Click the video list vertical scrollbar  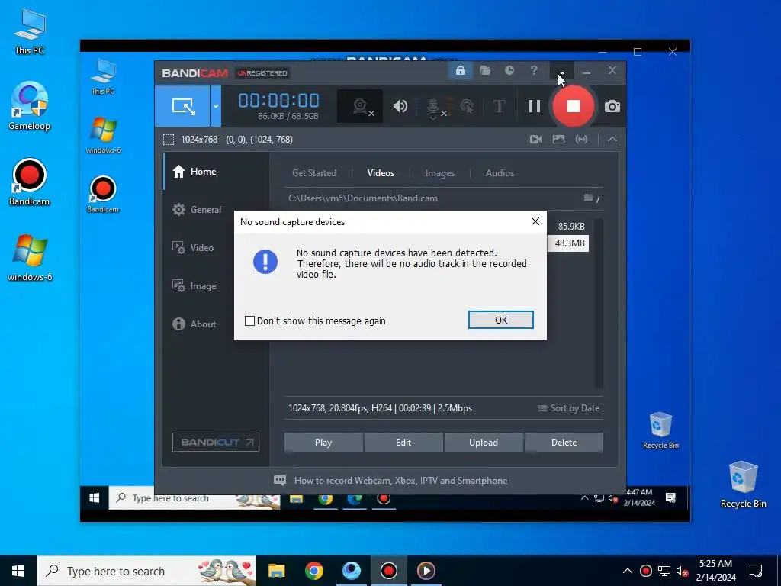(x=599, y=303)
